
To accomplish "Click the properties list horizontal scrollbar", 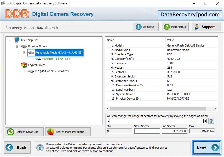I will point(158,109).
